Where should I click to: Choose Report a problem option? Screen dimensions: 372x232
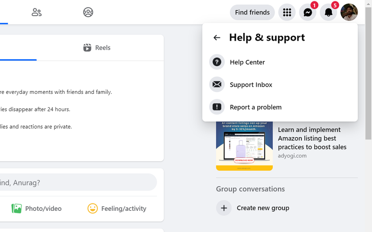click(255, 107)
